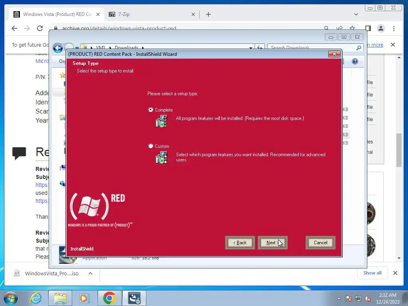Launch Internet Explorer from the taskbar
The width and height of the screenshot is (408, 306).
click(x=35, y=298)
